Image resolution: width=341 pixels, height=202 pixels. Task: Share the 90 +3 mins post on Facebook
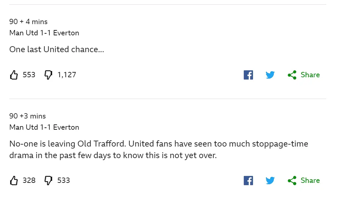click(248, 181)
